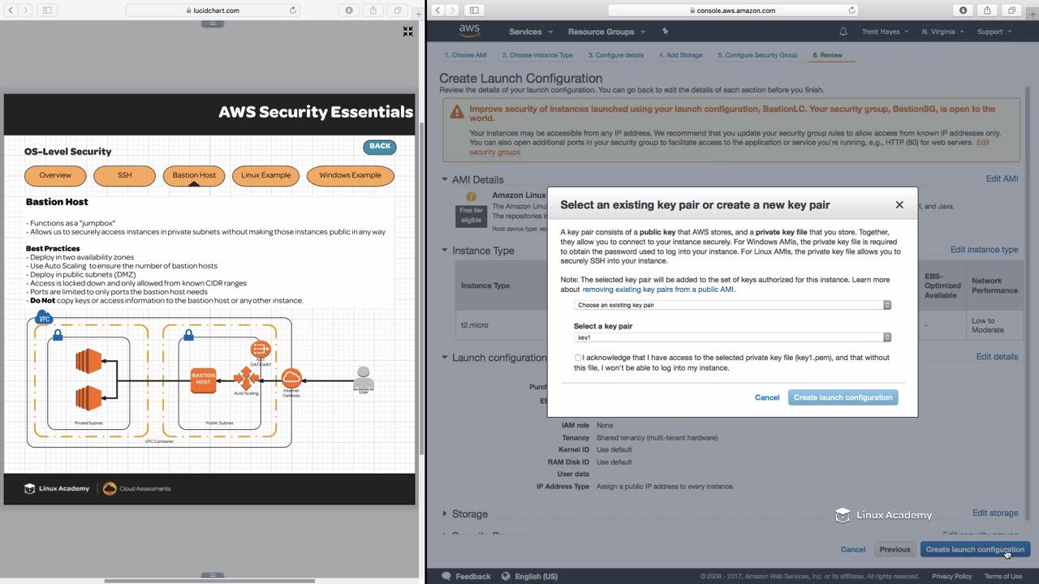Select the User figure in the diagram
The height and width of the screenshot is (584, 1039).
tap(364, 379)
